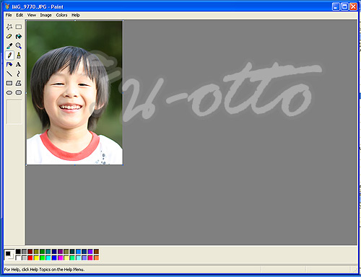Open the Image menu
The height and width of the screenshot is (277, 361).
click(x=45, y=15)
